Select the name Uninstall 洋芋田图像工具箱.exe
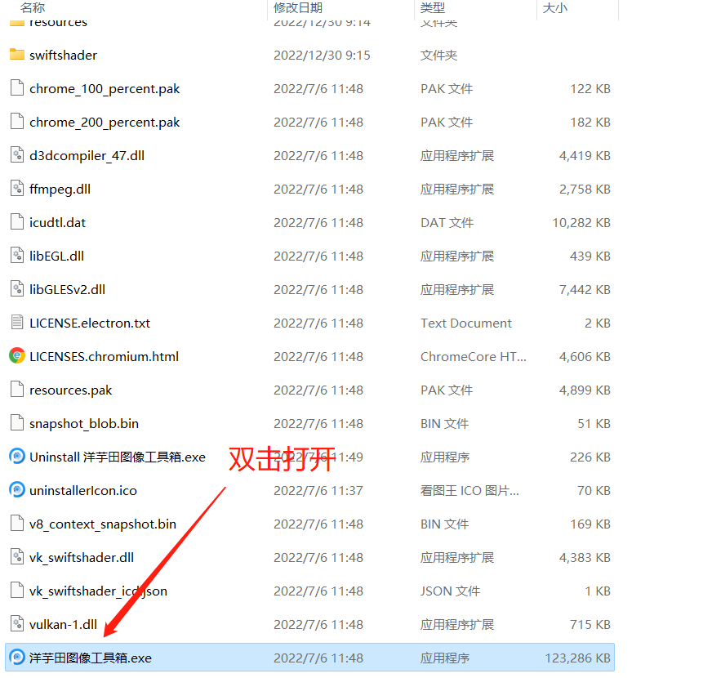The image size is (712, 678). coord(118,457)
